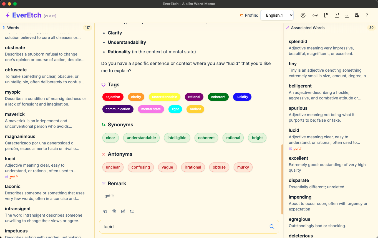Image resolution: width=378 pixels, height=238 pixels.
Task: Copy the word entry with copy icon
Action: (x=105, y=211)
